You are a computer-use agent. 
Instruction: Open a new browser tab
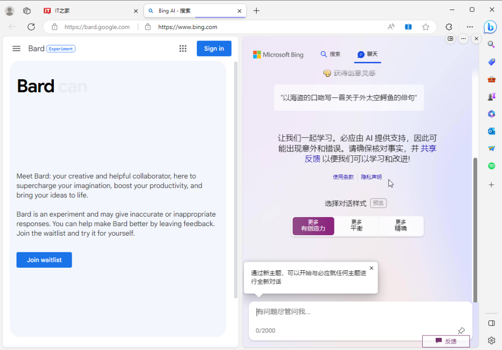click(256, 11)
